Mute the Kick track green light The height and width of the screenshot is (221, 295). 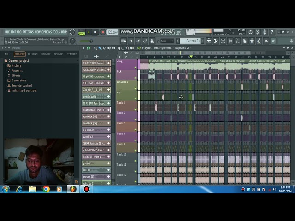136,78
